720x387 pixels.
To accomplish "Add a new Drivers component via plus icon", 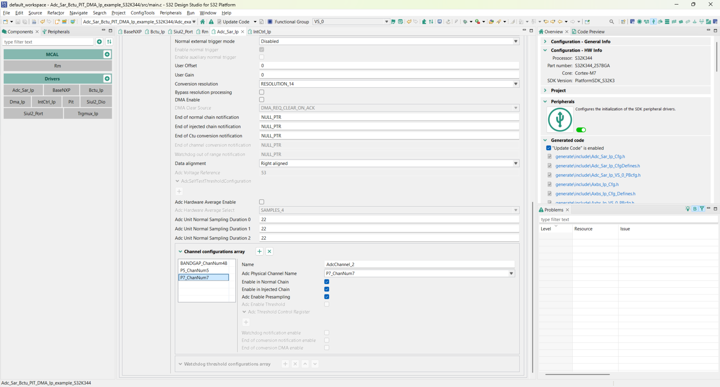I will coord(107,79).
